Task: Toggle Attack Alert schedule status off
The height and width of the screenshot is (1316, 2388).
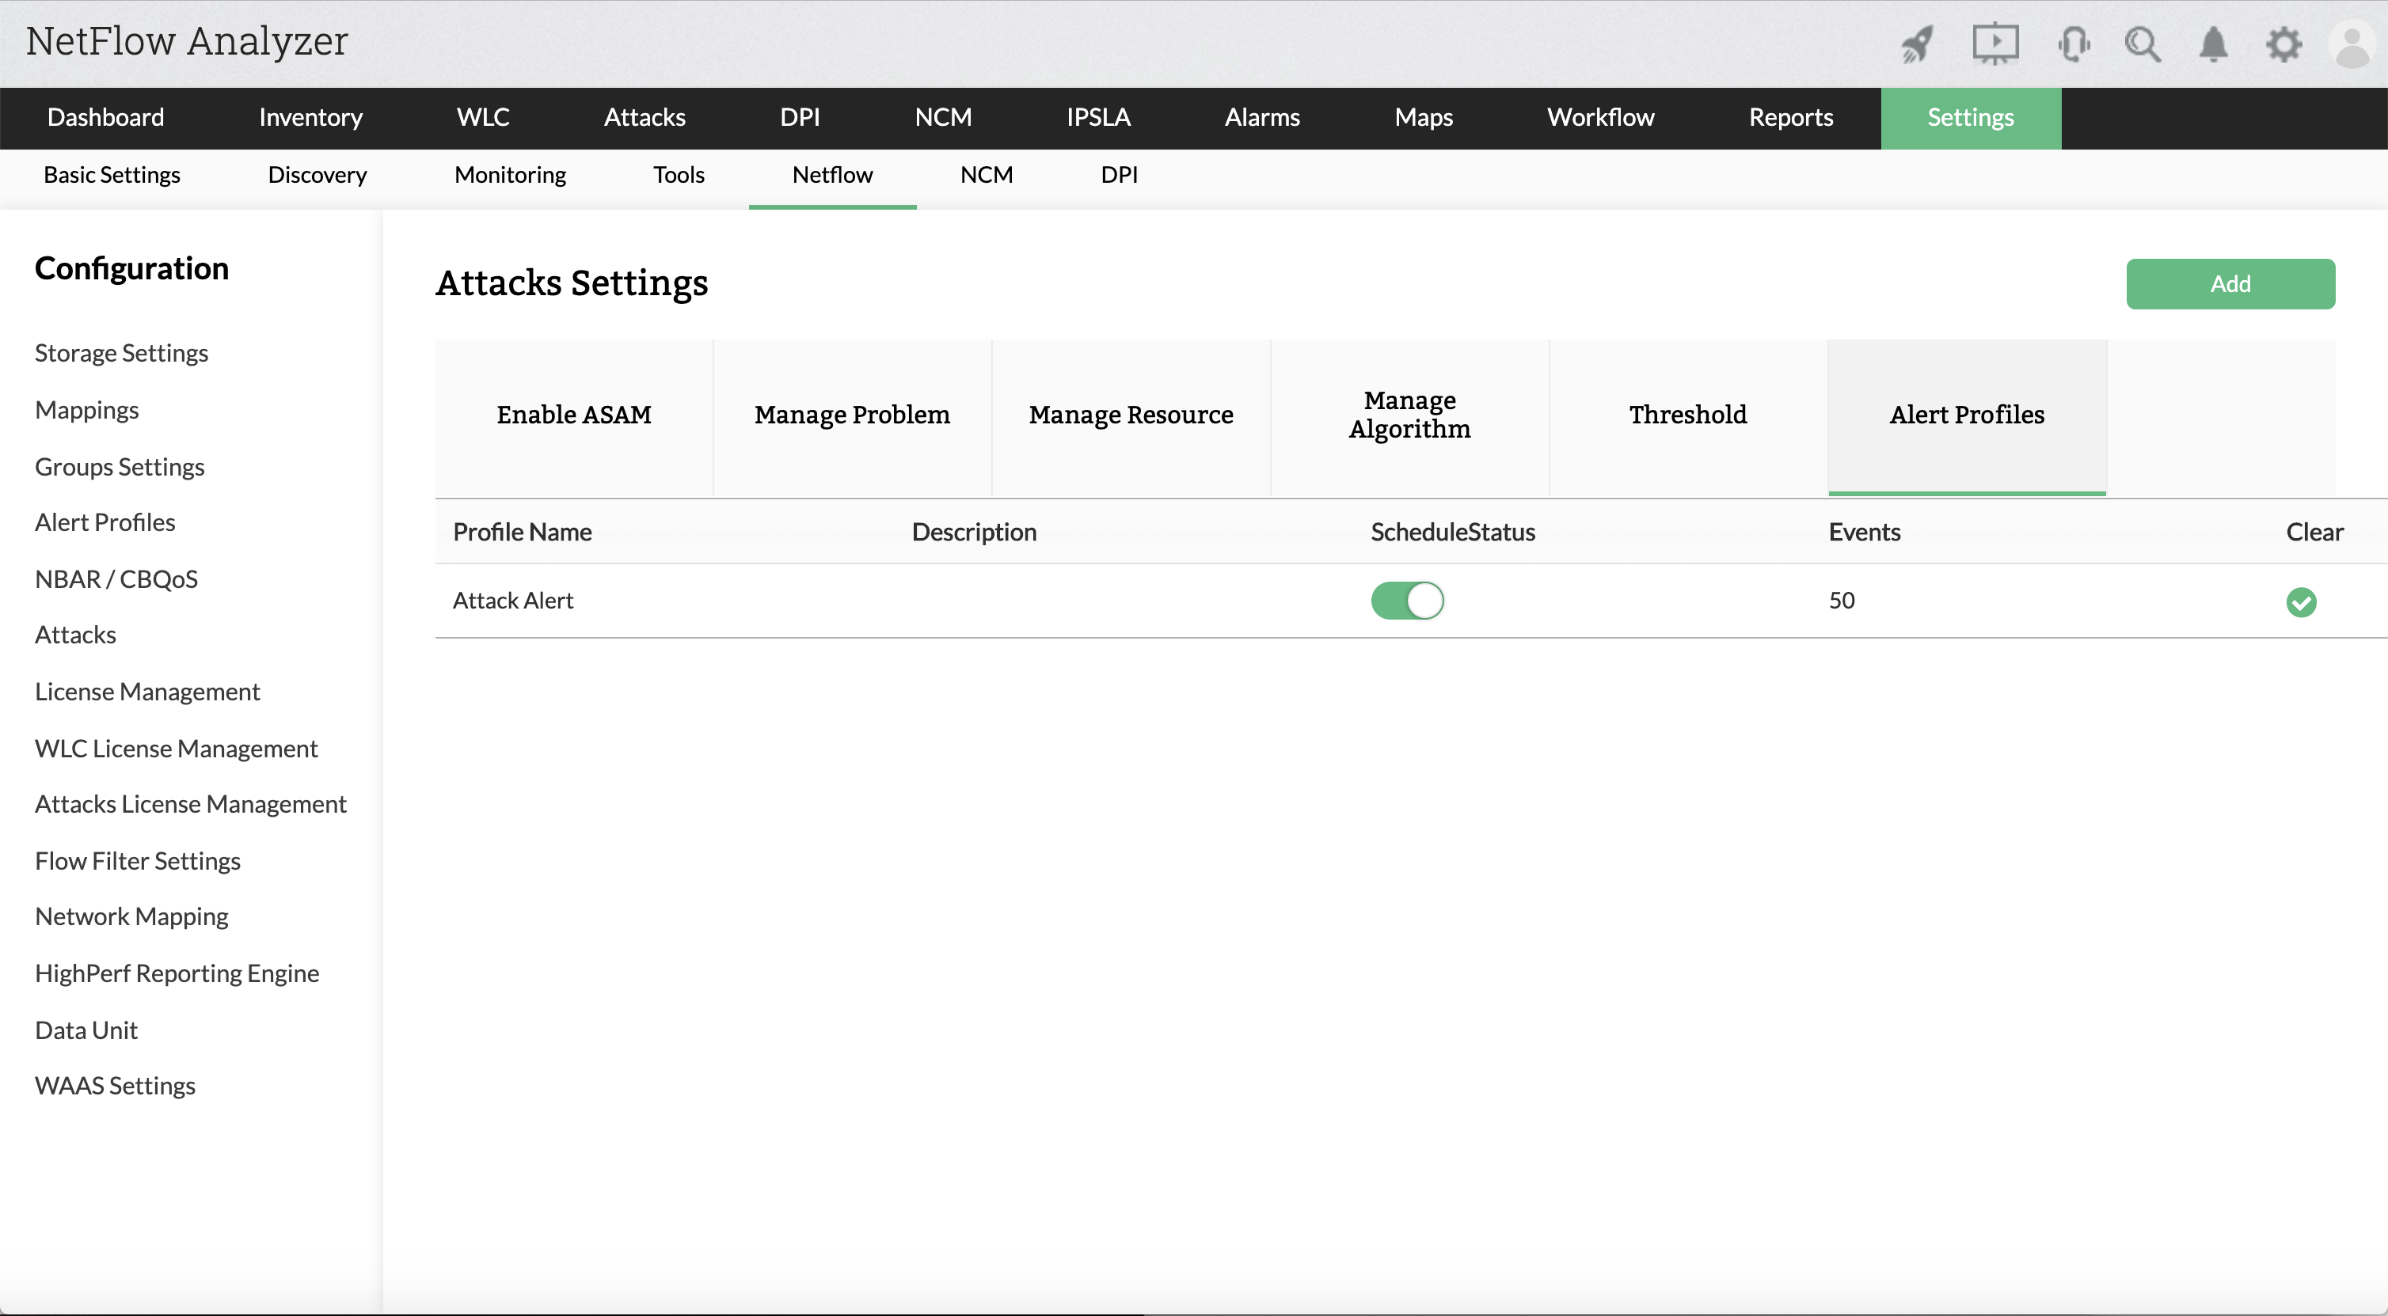Action: pyautogui.click(x=1407, y=601)
